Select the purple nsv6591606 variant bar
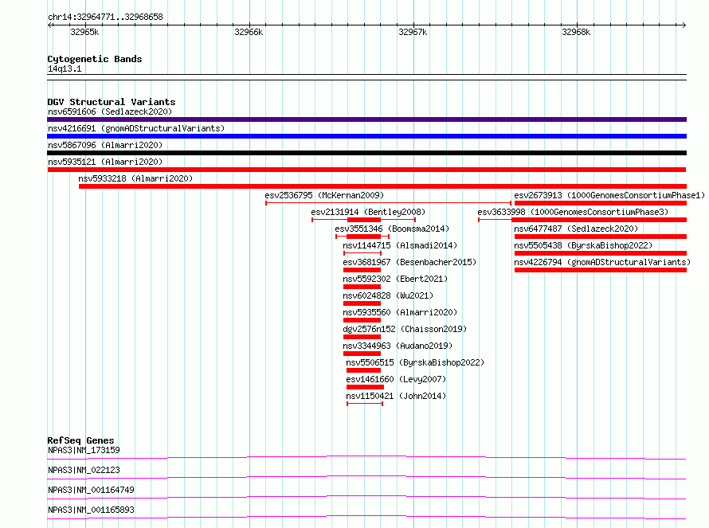Screen dimensions: 709x528 (366, 119)
